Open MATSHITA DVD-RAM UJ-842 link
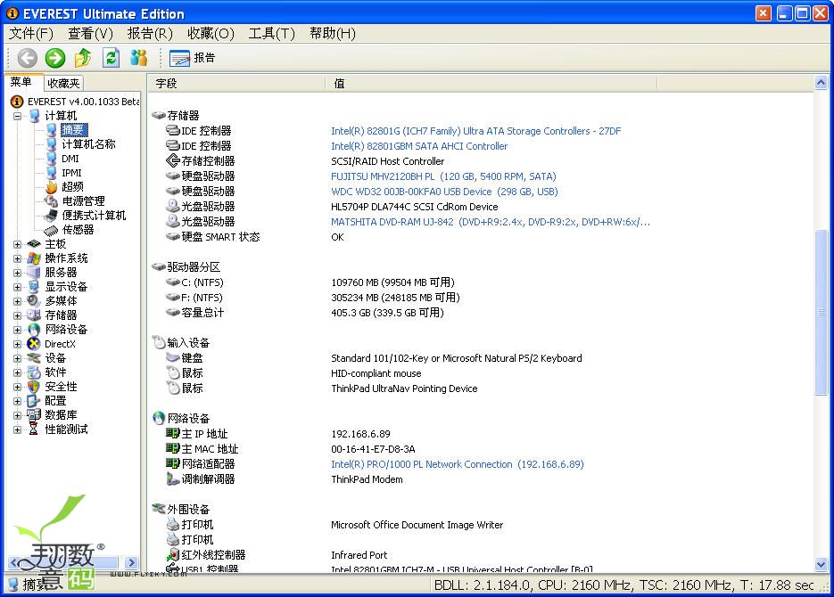The width and height of the screenshot is (834, 597). pyautogui.click(x=491, y=222)
